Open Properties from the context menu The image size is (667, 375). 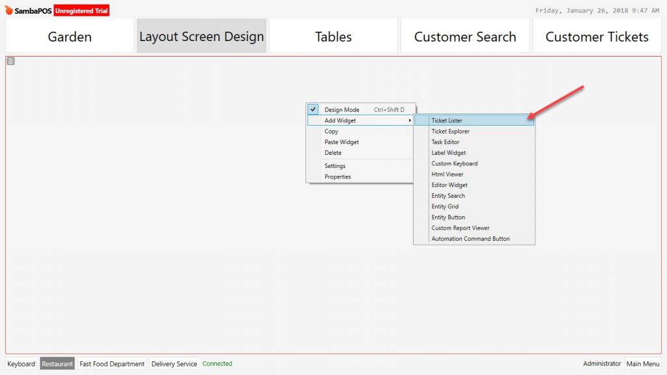point(360,176)
